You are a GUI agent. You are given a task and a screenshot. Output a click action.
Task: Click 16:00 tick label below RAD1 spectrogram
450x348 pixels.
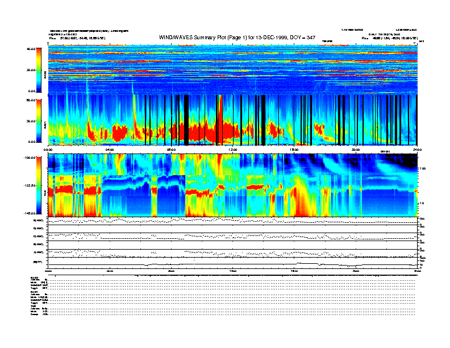[x=294, y=150]
